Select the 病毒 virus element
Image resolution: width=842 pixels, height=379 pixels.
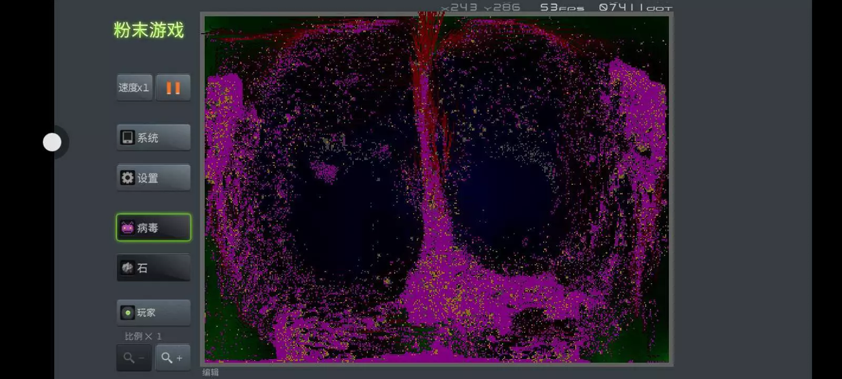pos(153,228)
